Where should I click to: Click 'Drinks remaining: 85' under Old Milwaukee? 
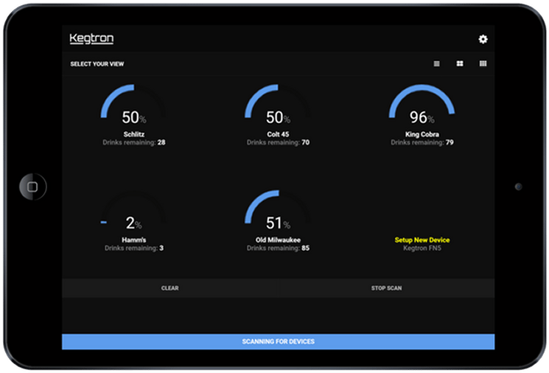[278, 248]
